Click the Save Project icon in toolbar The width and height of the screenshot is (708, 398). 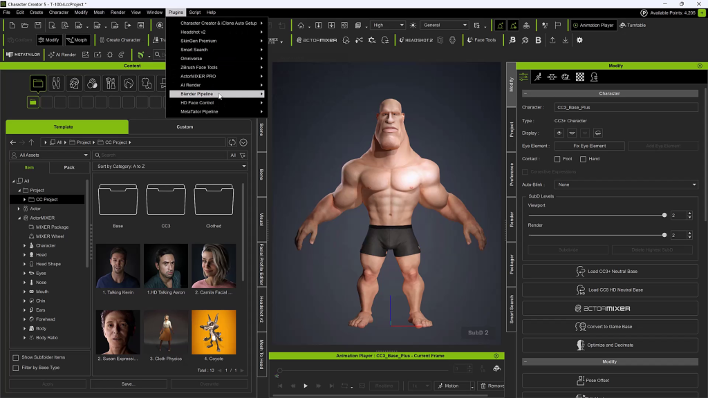pos(38,26)
